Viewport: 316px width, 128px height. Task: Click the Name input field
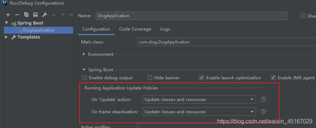pyautogui.click(x=192, y=16)
